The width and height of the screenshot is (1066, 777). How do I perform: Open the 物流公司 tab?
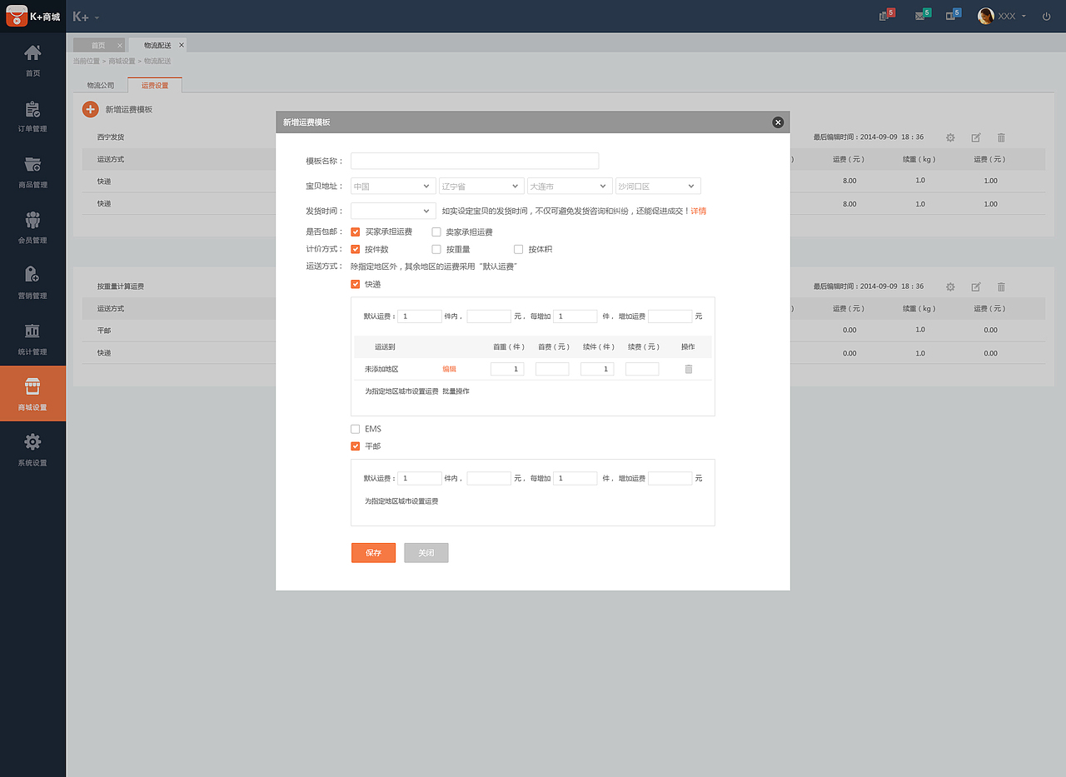(101, 85)
